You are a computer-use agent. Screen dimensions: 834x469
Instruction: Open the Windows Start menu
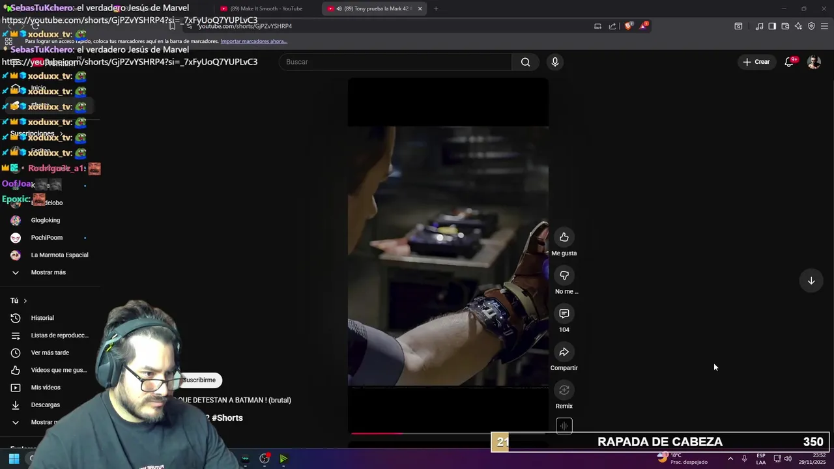click(14, 459)
